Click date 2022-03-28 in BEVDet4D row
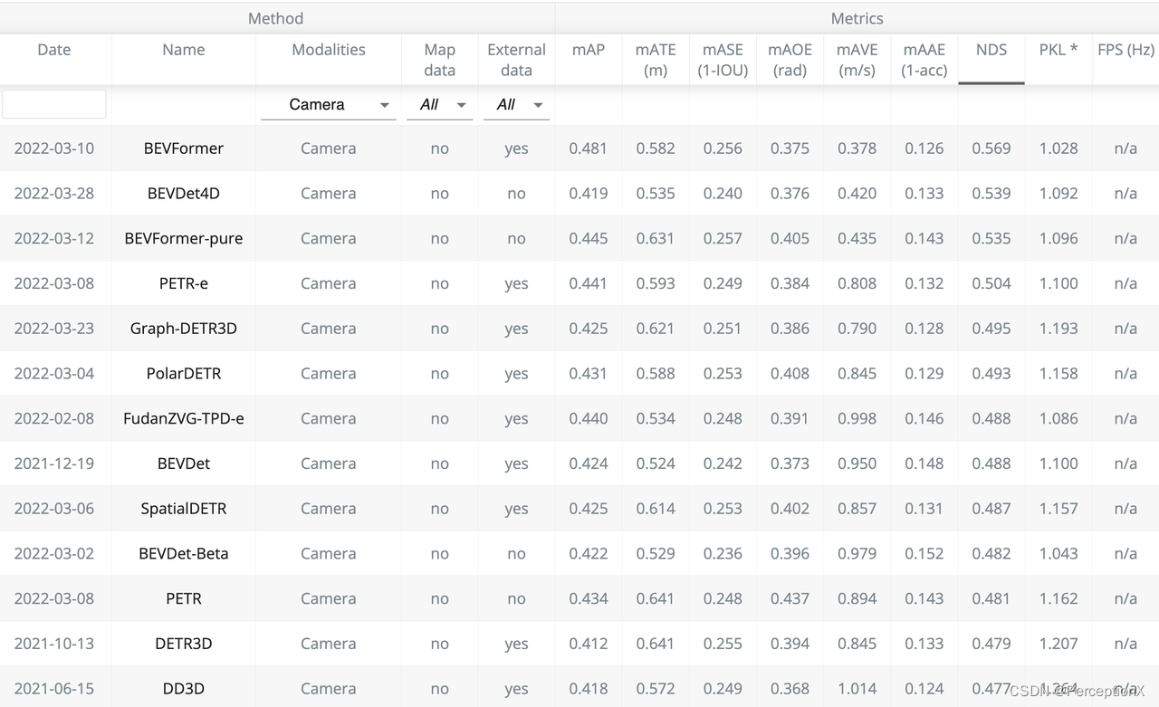1159x707 pixels. pos(54,194)
